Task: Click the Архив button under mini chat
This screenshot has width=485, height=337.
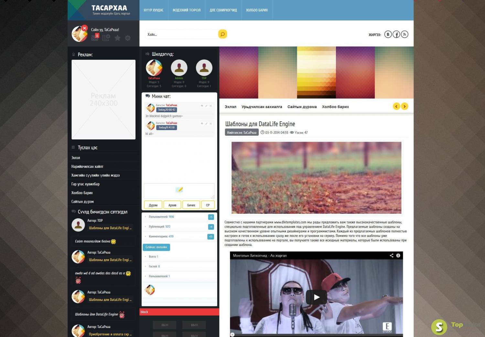Action: coord(172,205)
